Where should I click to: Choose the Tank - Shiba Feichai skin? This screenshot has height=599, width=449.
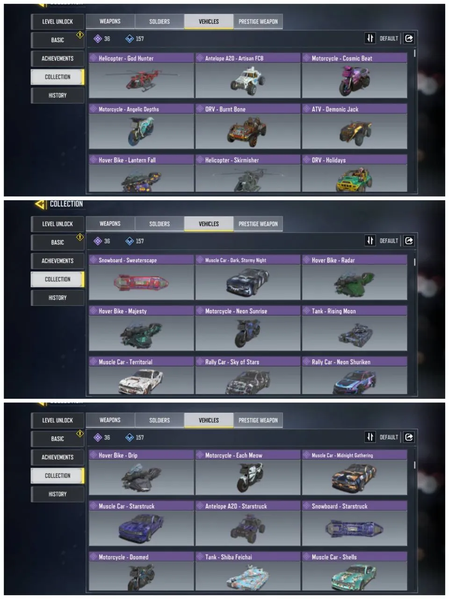(248, 571)
